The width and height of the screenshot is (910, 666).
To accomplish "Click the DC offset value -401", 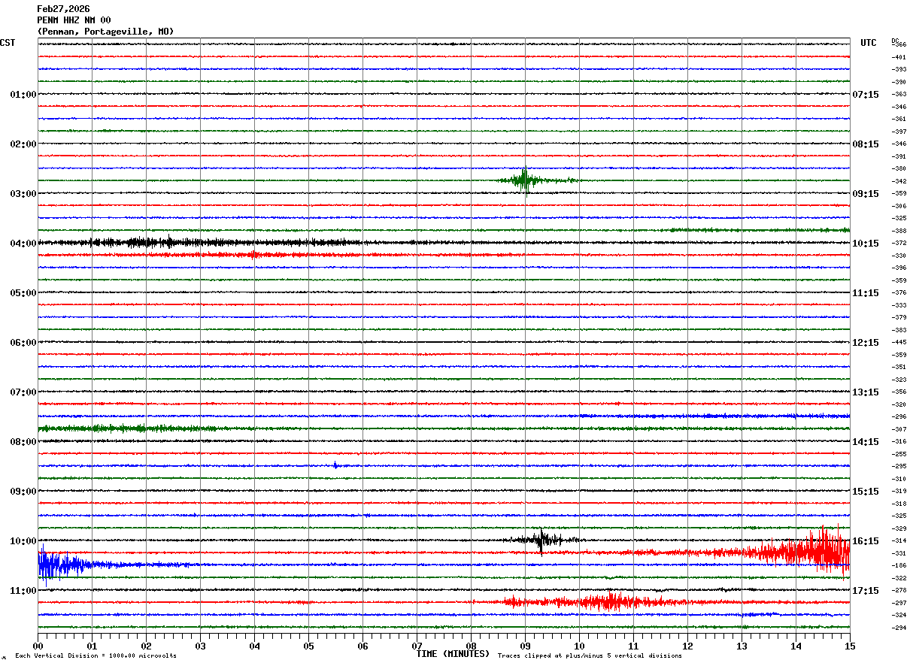I will click(899, 57).
